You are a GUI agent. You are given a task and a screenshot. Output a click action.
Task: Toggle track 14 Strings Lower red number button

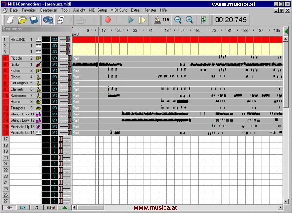click(5, 120)
